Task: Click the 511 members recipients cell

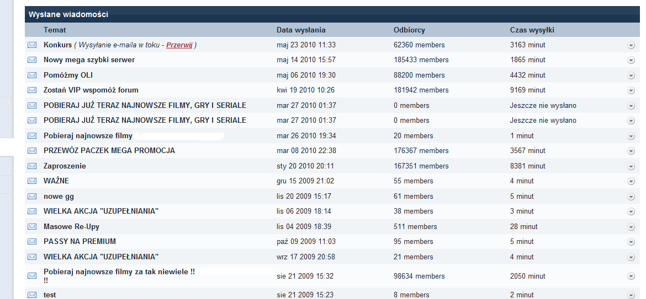Action: 415,227
